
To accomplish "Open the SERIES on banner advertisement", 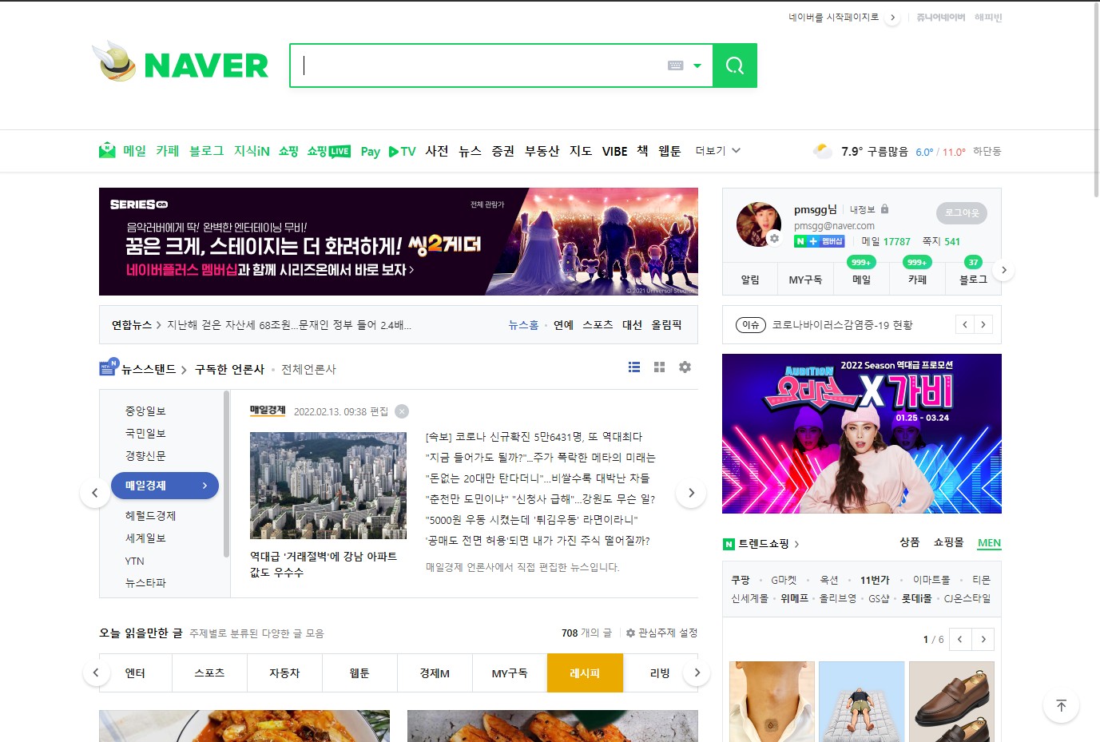I will click(399, 241).
